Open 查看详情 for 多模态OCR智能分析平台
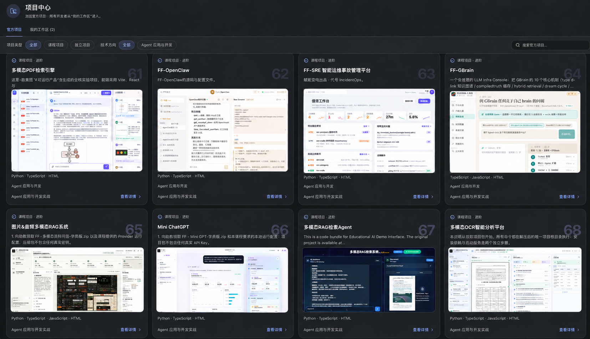 569,330
